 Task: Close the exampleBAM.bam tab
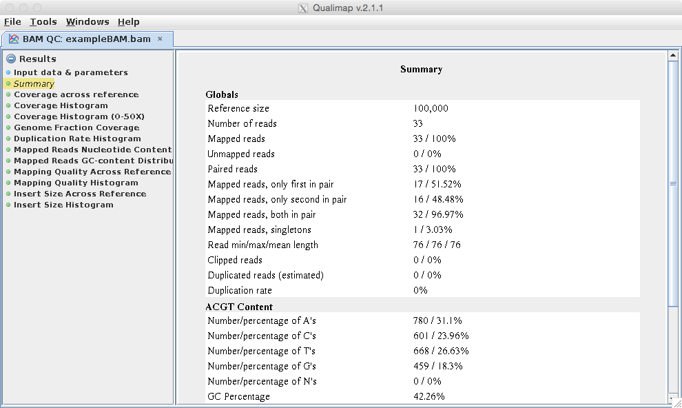(160, 39)
